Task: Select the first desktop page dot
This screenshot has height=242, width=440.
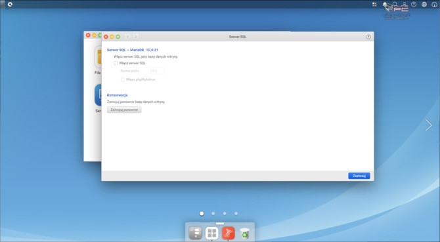Action: [x=202, y=213]
